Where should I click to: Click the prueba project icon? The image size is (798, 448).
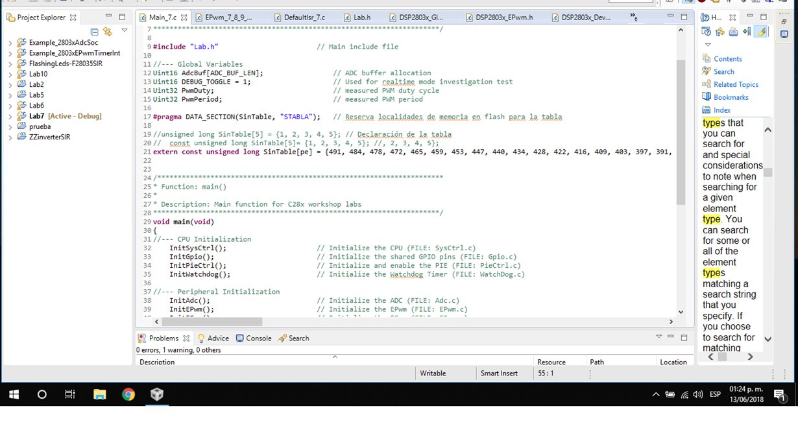pos(21,126)
